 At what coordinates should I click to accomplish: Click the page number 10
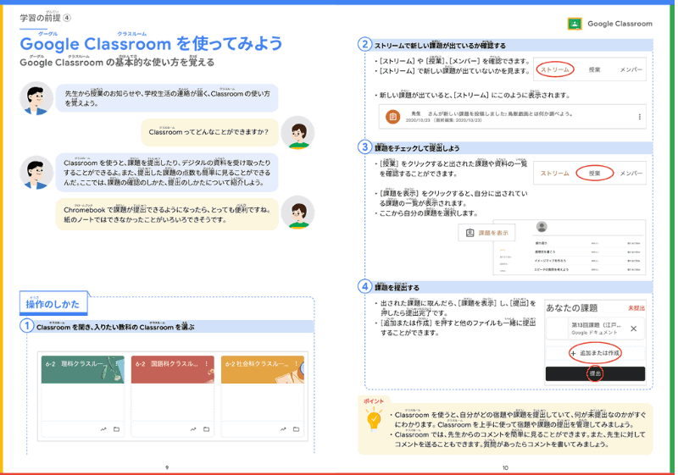tap(505, 467)
